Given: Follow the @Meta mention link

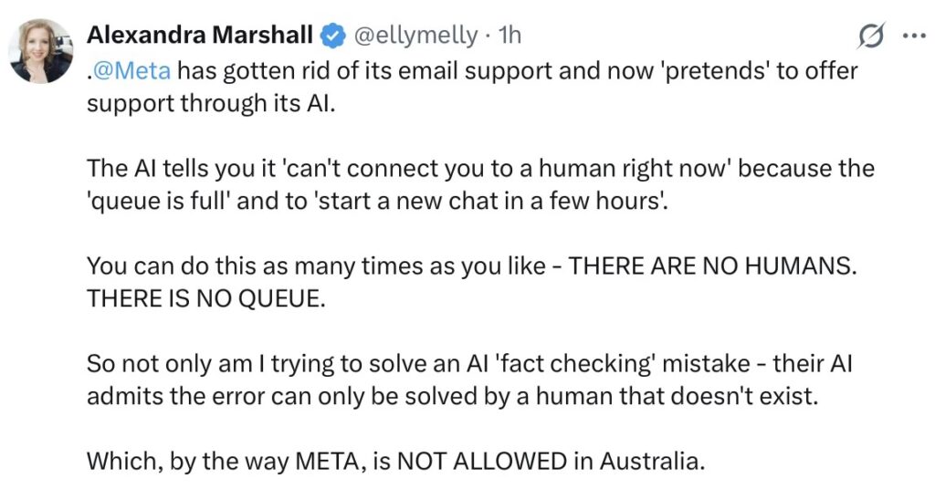Looking at the screenshot, I should (x=132, y=71).
